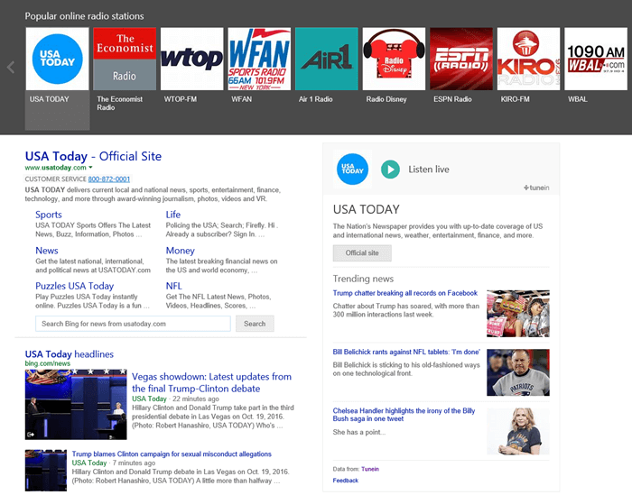Select the WBAL station name caption
The height and width of the screenshot is (495, 632).
click(578, 99)
